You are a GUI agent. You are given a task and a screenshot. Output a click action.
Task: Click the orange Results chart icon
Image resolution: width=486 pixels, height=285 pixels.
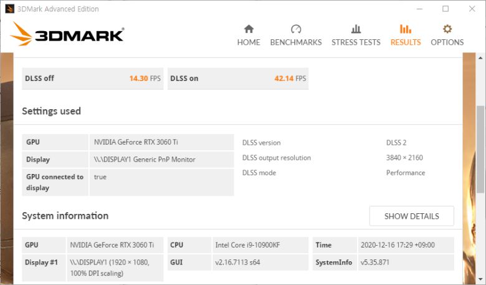(406, 29)
